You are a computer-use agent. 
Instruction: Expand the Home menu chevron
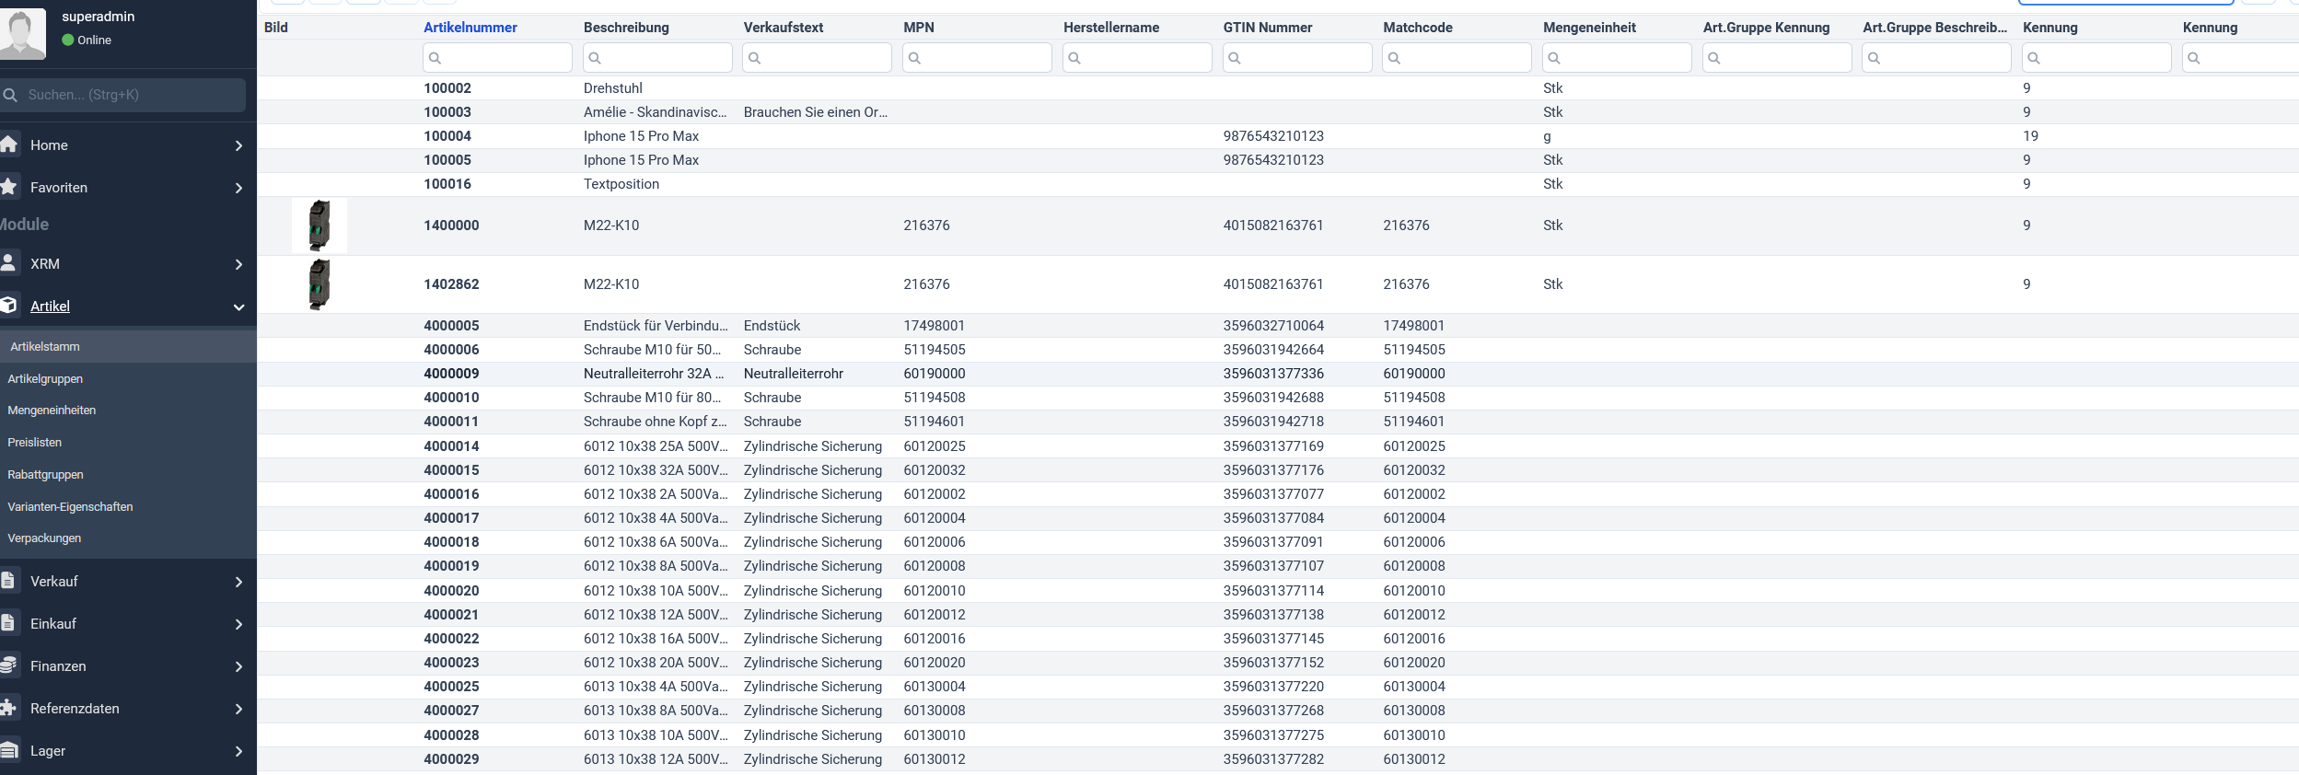[x=238, y=145]
